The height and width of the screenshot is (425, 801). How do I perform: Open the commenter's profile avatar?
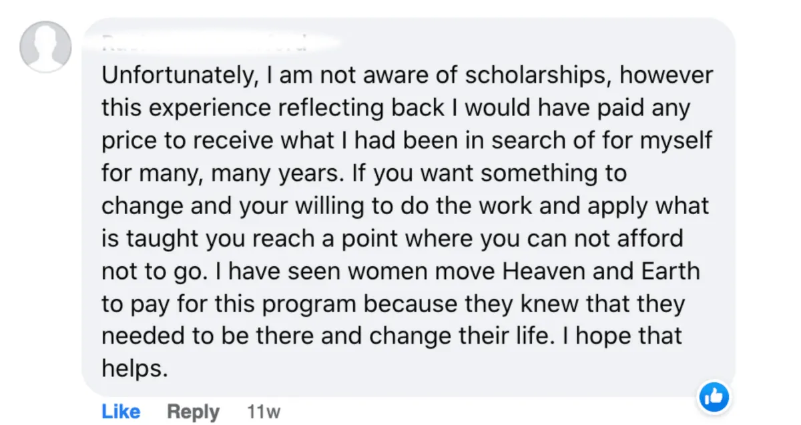click(x=45, y=47)
